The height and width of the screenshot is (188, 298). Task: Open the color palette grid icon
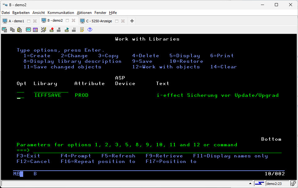tap(36, 30)
